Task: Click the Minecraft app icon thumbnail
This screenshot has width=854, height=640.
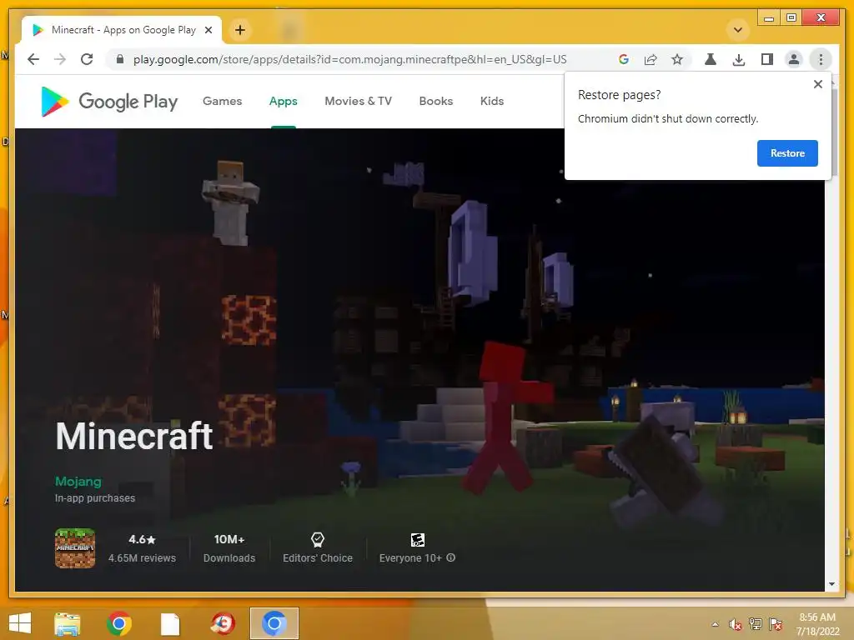Action: [75, 548]
